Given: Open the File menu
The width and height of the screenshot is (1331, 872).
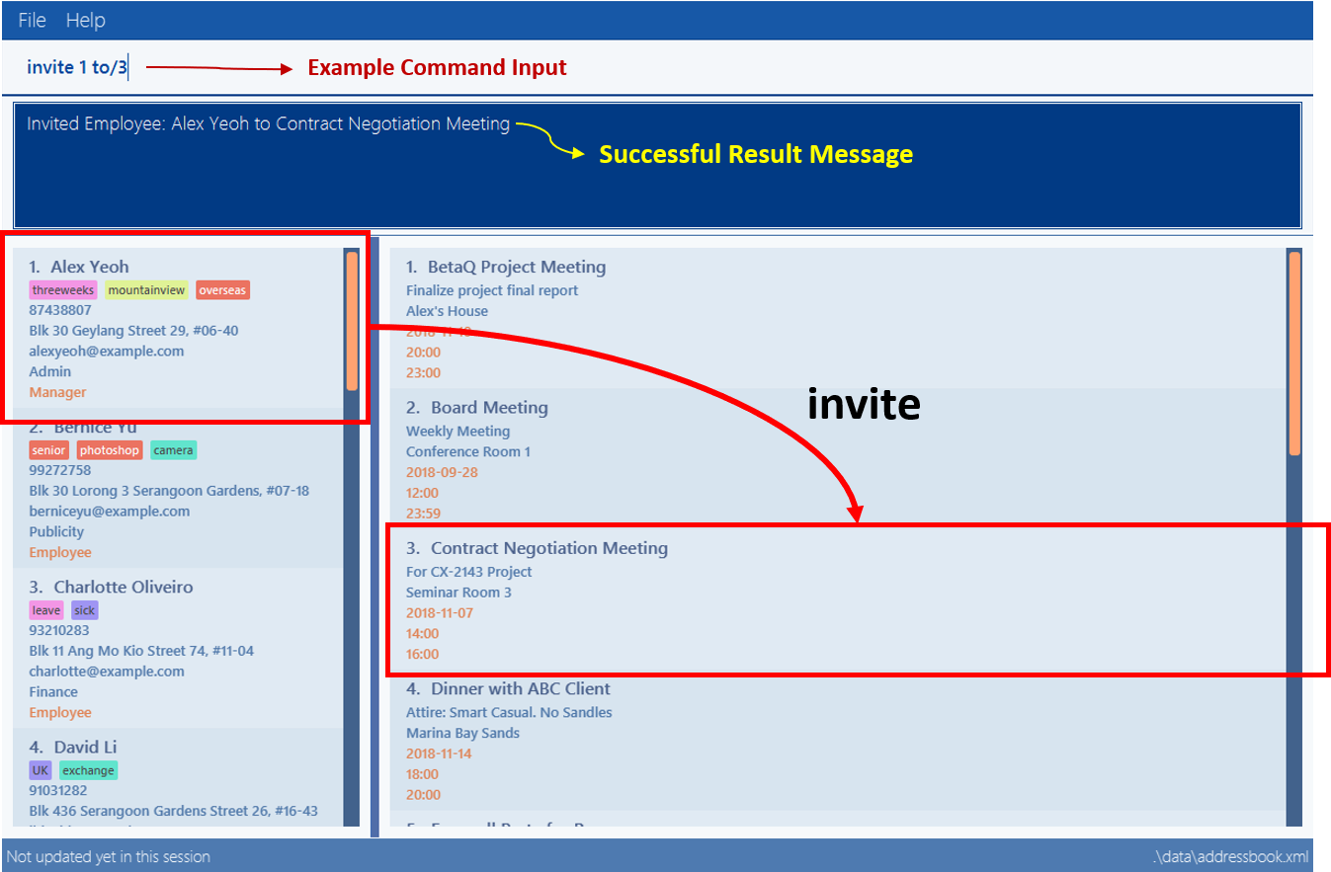Looking at the screenshot, I should pyautogui.click(x=32, y=20).
